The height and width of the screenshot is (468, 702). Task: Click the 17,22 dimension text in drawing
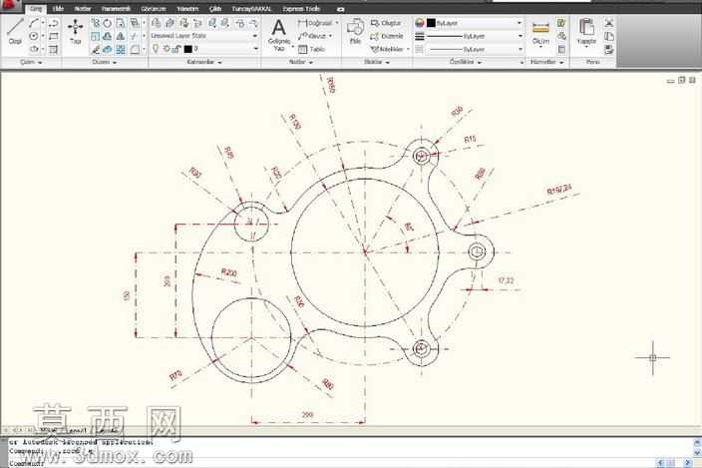tap(506, 280)
